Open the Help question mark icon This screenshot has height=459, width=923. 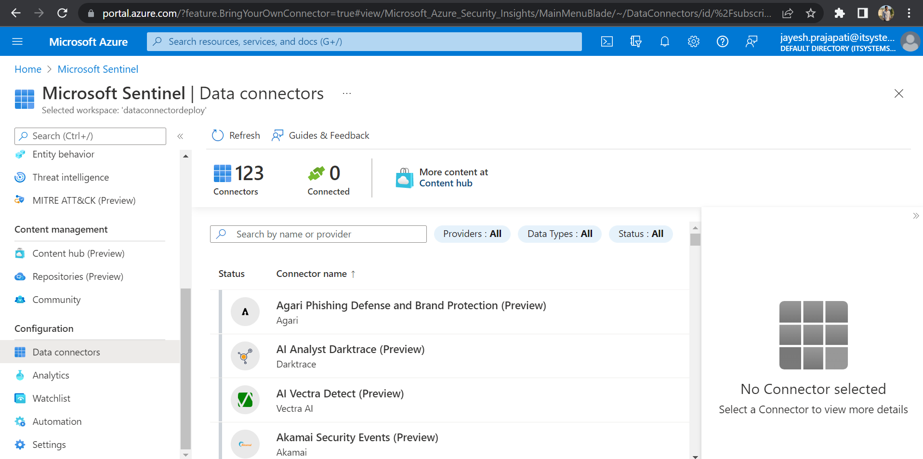pos(723,41)
